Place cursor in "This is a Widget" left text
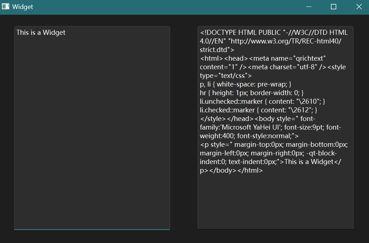The height and width of the screenshot is (243, 369). pos(41,33)
